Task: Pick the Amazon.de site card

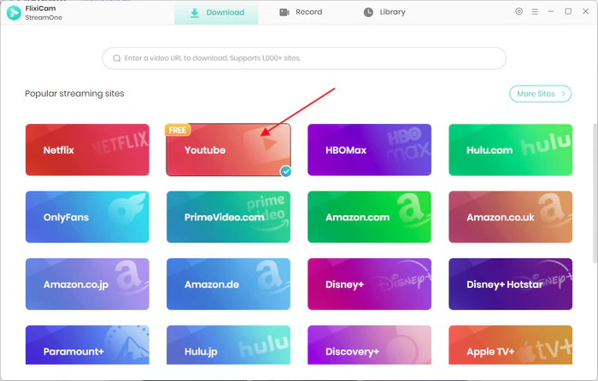Action: pyautogui.click(x=228, y=284)
